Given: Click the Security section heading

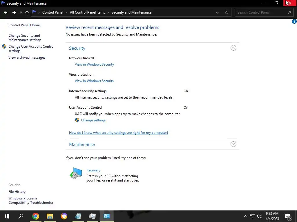Looking at the screenshot, I should coord(77,48).
